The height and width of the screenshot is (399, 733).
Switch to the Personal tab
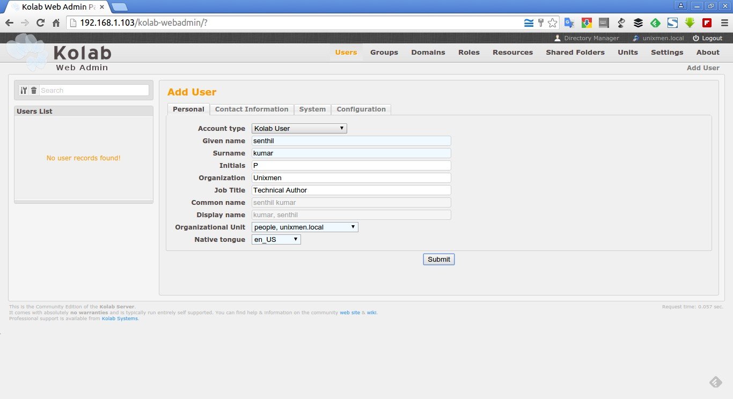click(188, 109)
